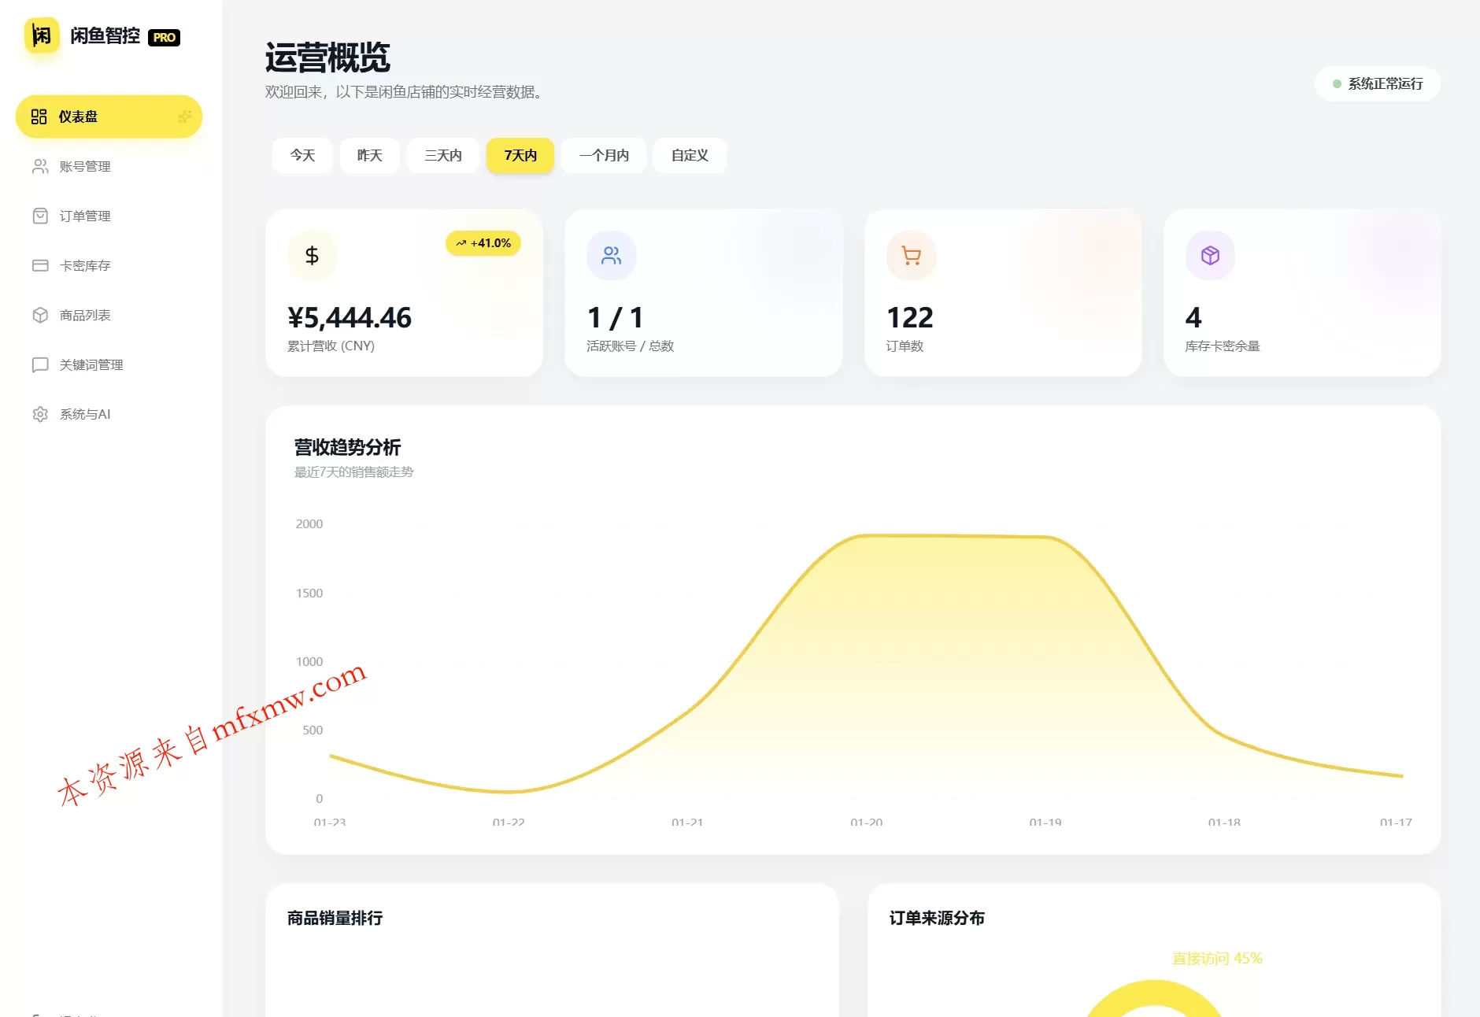1480x1017 pixels.
Task: Click the 订单来源分布 heading
Action: click(x=937, y=918)
